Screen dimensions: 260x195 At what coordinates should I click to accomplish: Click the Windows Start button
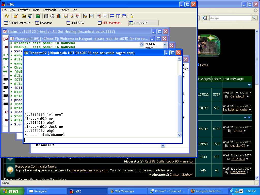[x=12, y=191]
